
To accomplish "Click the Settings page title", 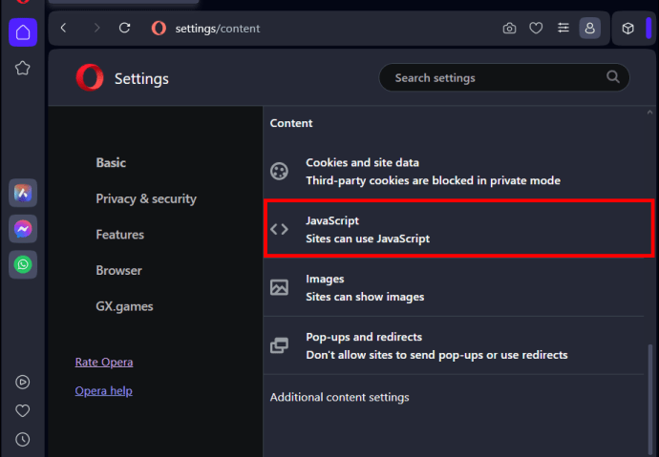I will pyautogui.click(x=141, y=78).
